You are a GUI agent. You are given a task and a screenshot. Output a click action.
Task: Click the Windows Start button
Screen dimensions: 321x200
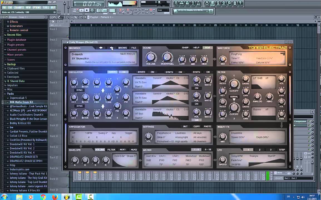pyautogui.click(x=4, y=197)
